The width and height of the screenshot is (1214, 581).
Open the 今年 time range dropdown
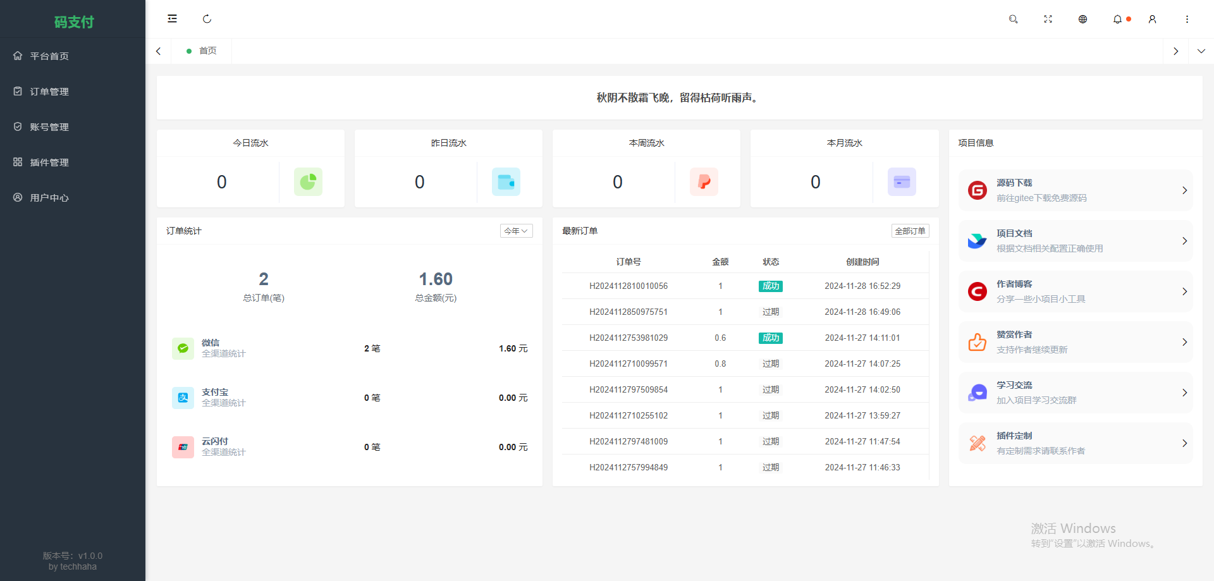click(516, 231)
